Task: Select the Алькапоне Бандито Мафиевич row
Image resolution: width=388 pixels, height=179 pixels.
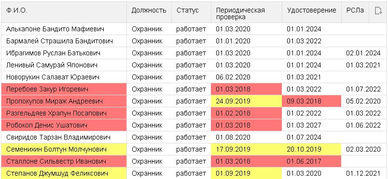Action: click(194, 29)
